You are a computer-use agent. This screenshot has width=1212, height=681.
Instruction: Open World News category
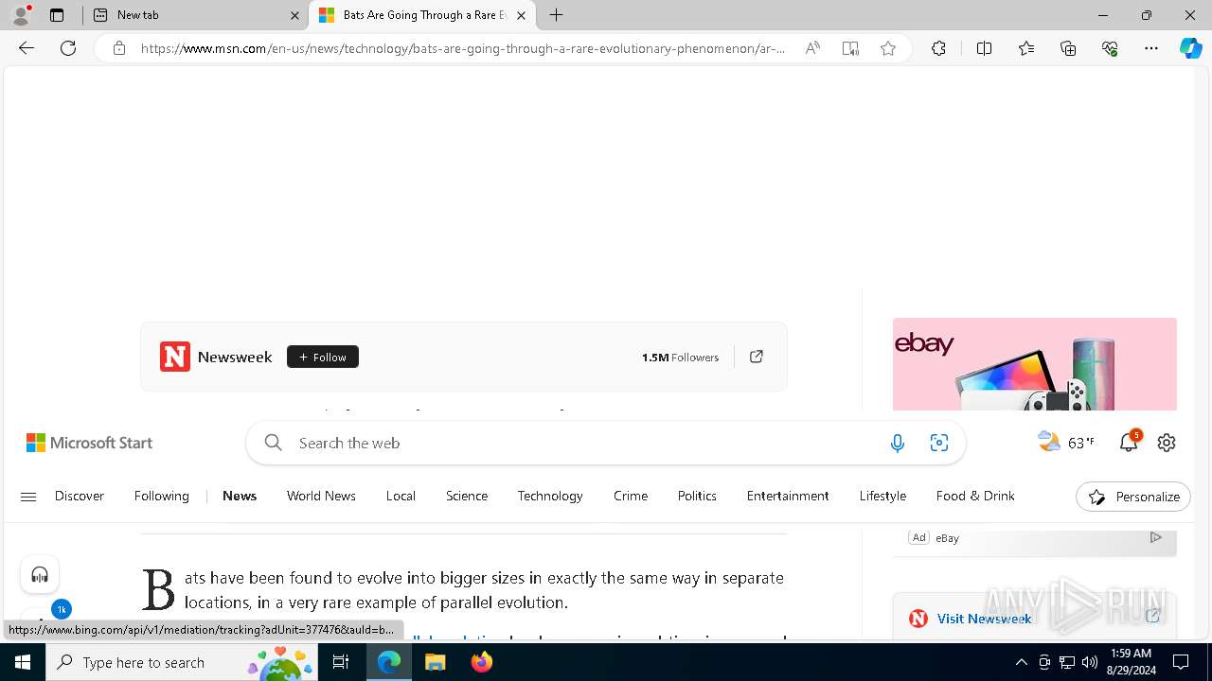(x=321, y=496)
